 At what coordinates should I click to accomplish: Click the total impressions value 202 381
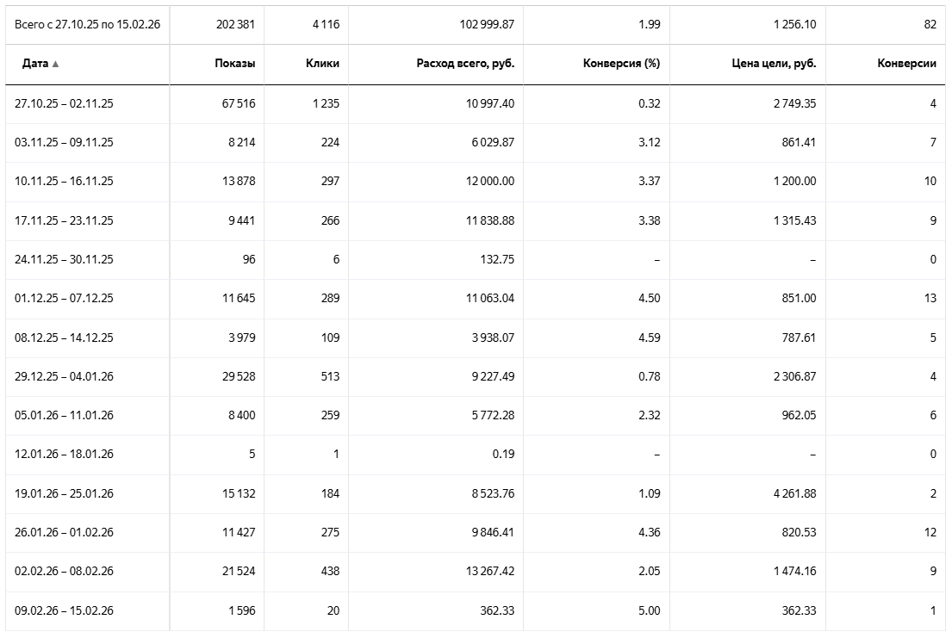point(235,24)
